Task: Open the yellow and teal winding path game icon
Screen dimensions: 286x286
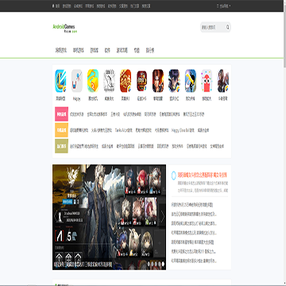Action: [93, 81]
